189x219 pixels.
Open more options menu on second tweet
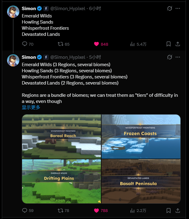tap(178, 57)
